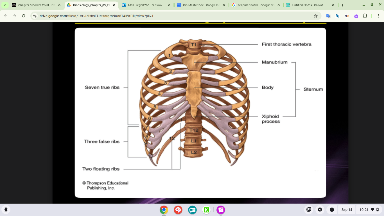Switch to the Mail Outlook tab
Screen dimensions: 384x216
tap(145, 5)
